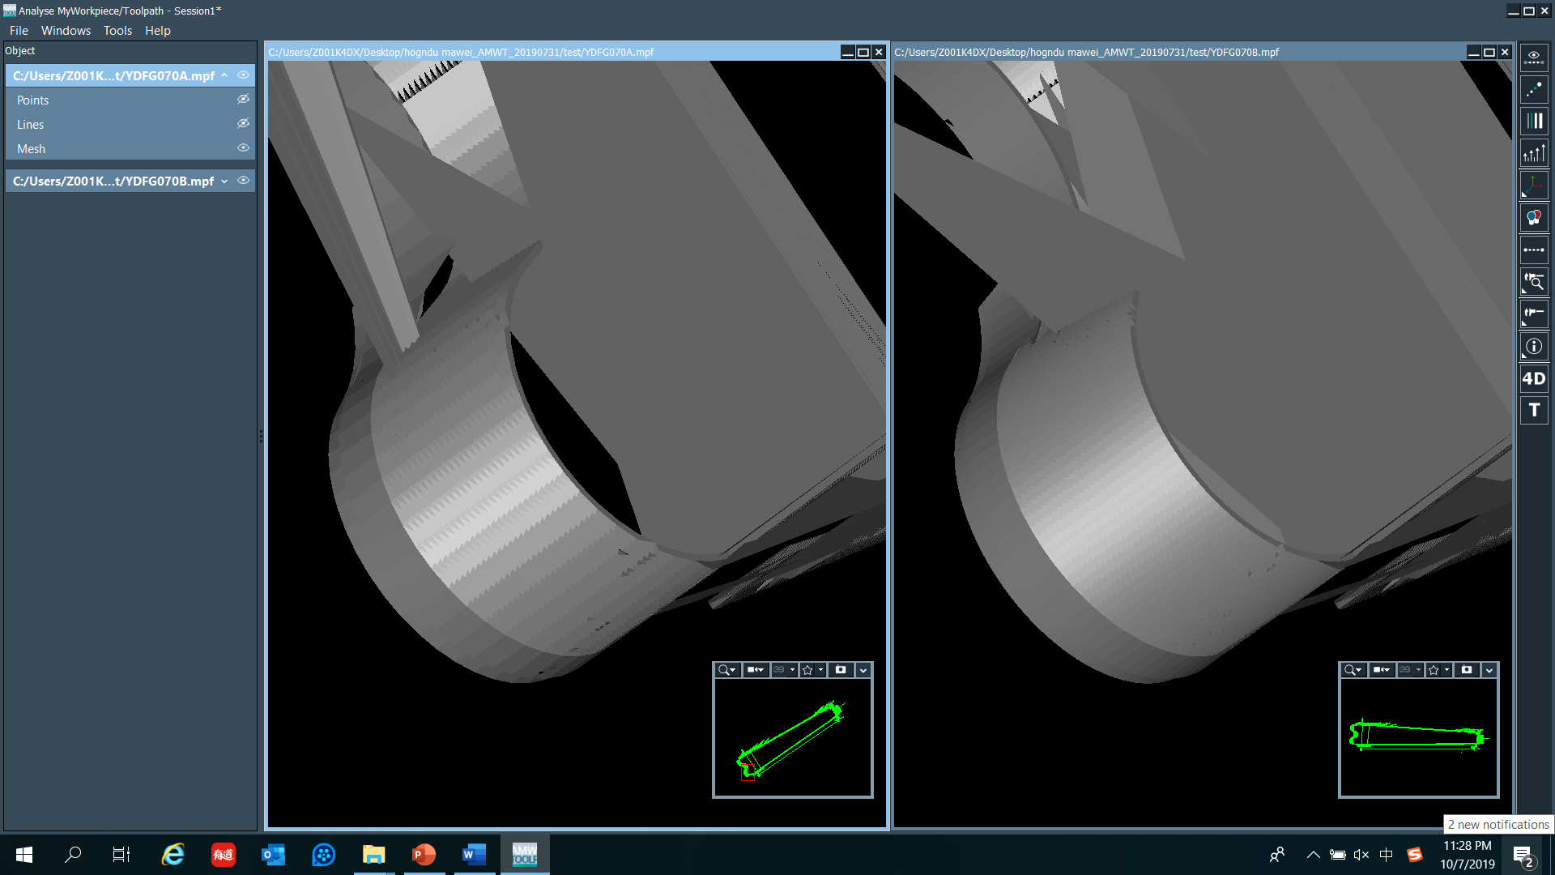This screenshot has width=1555, height=875.
Task: Select the Mesh item in object list
Action: [x=32, y=149]
